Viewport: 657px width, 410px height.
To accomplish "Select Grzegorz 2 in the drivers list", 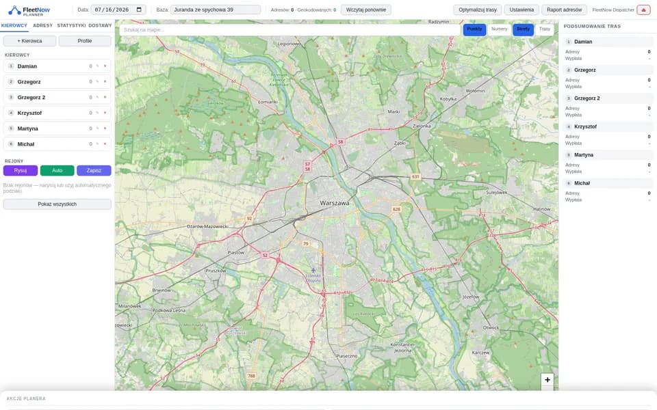I will click(x=57, y=97).
